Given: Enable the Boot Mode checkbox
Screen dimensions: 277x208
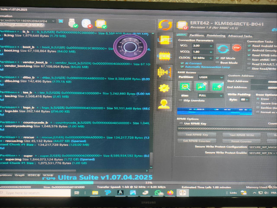Looking at the screenshot, I should point(217,63).
